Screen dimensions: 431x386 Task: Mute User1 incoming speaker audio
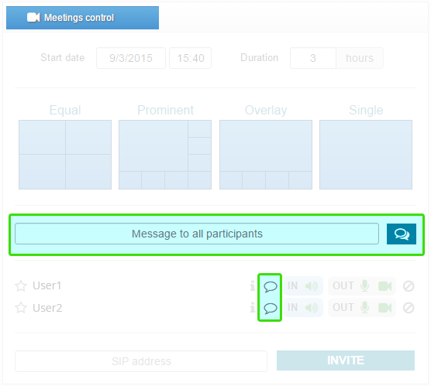(x=312, y=286)
